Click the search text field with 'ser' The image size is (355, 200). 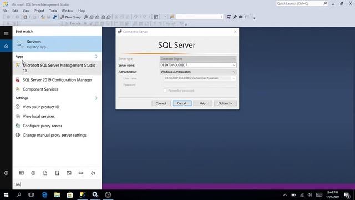[x=57, y=184]
